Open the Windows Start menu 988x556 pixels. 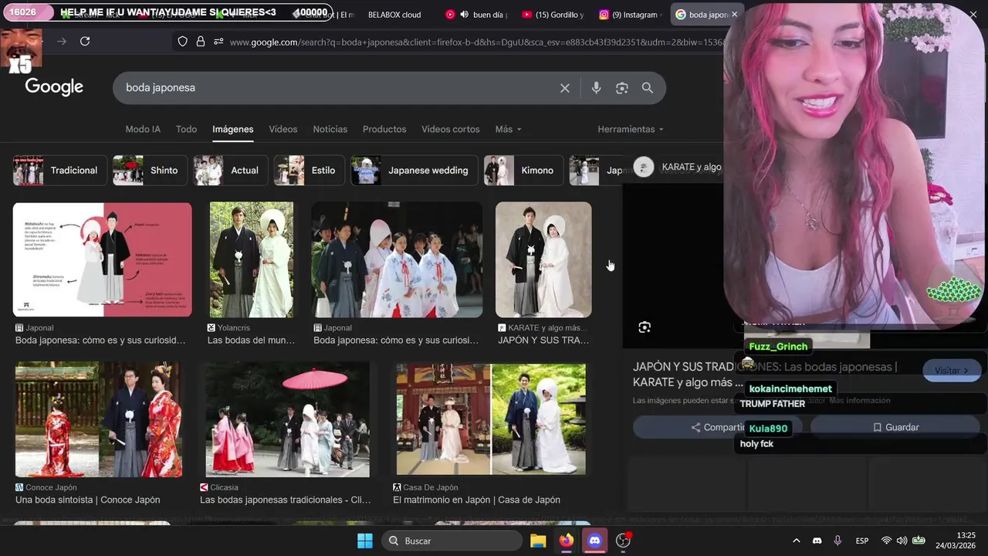[365, 541]
